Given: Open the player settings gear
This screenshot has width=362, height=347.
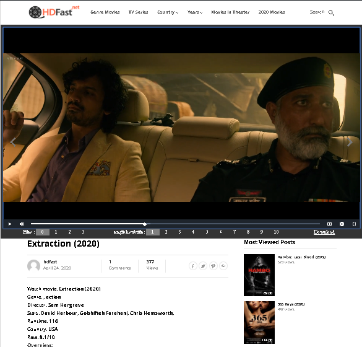Looking at the screenshot, I should point(342,224).
